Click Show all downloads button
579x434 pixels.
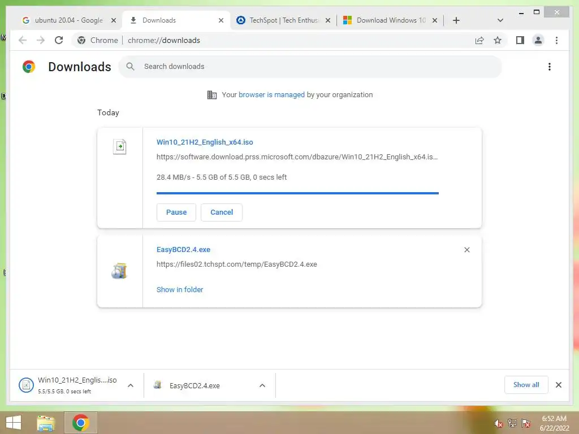tap(526, 385)
